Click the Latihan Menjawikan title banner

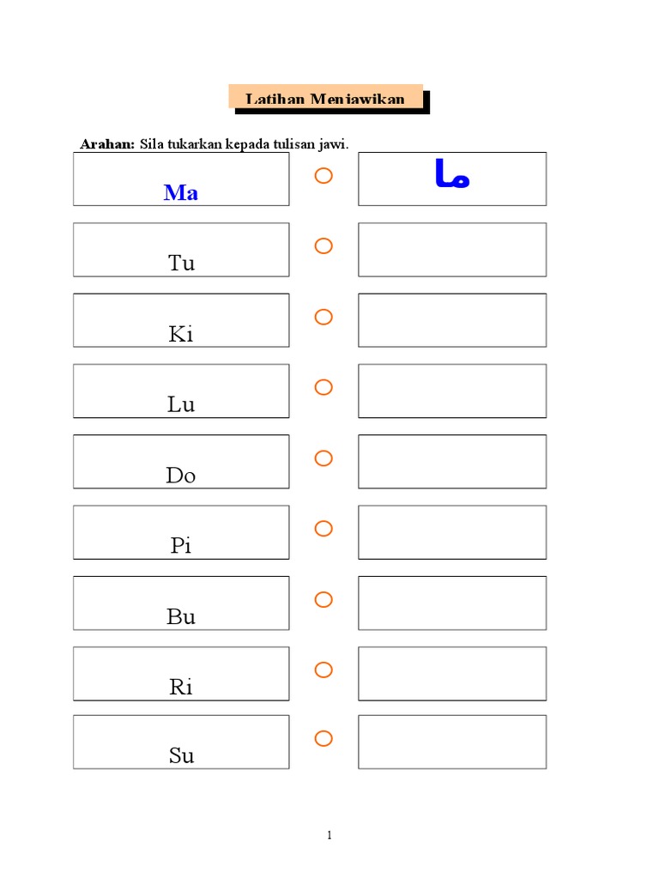click(326, 98)
